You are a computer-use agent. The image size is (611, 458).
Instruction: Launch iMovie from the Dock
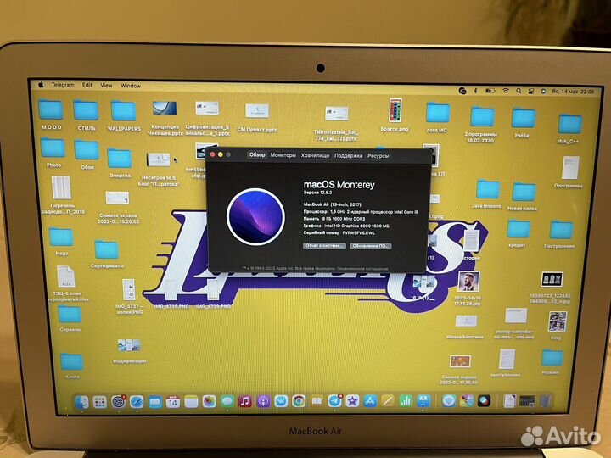click(352, 400)
